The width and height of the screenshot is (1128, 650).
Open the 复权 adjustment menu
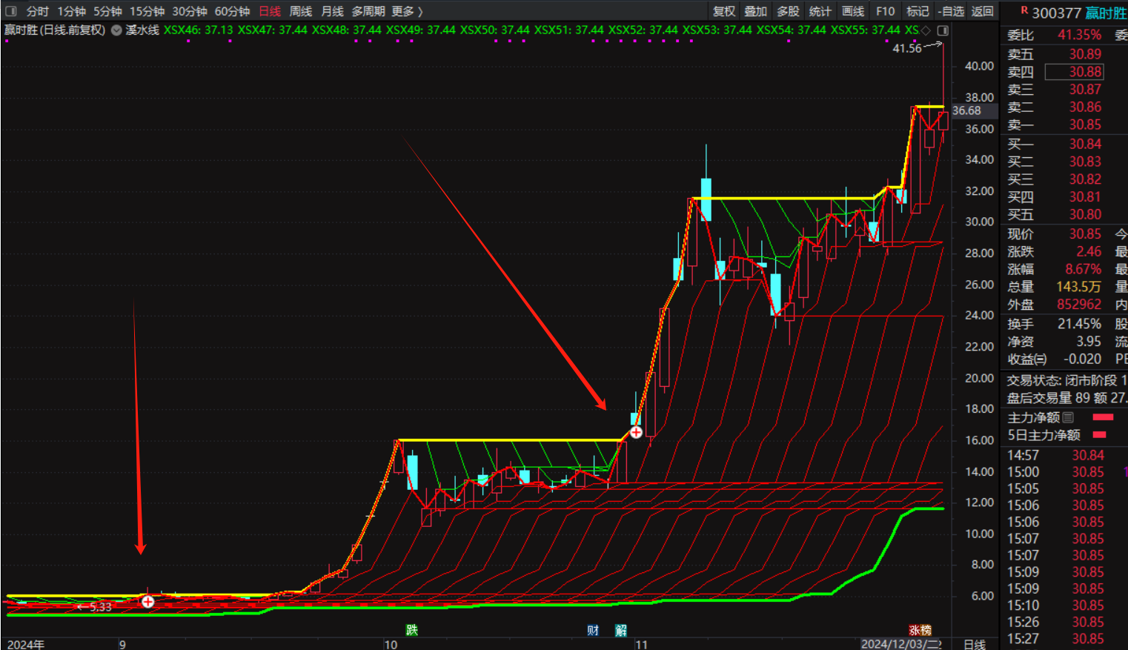(723, 11)
